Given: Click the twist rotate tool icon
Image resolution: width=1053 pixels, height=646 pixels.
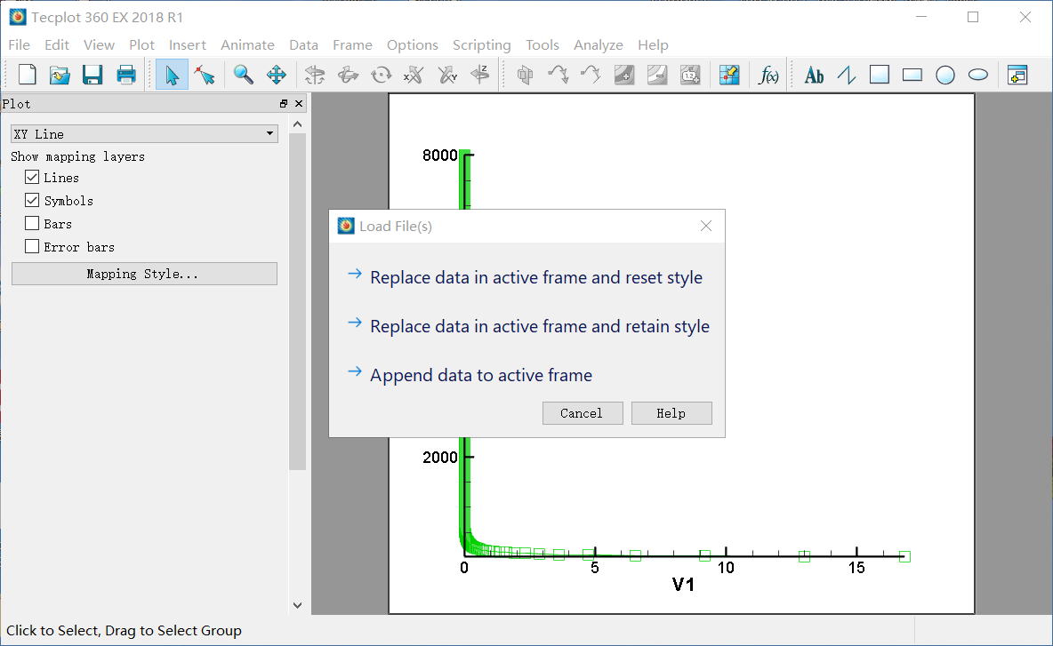Looking at the screenshot, I should (x=381, y=75).
